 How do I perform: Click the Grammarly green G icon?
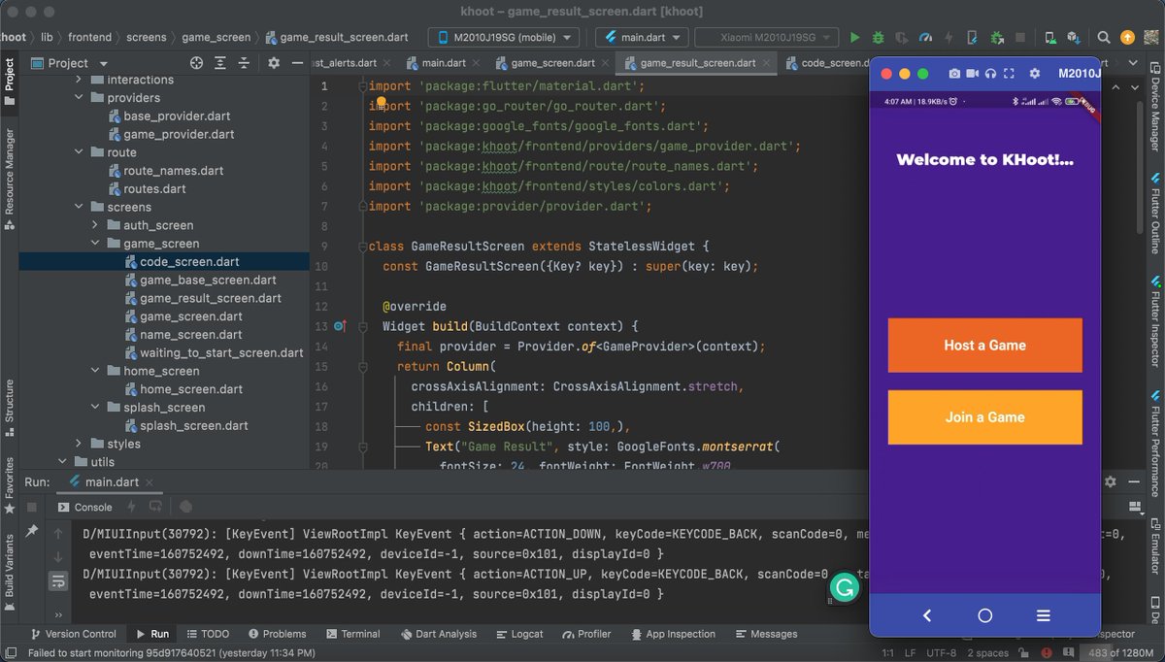tap(845, 587)
